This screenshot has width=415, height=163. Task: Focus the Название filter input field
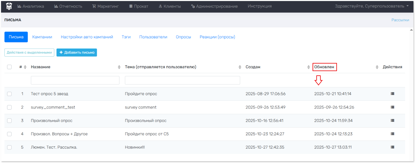coord(75,80)
